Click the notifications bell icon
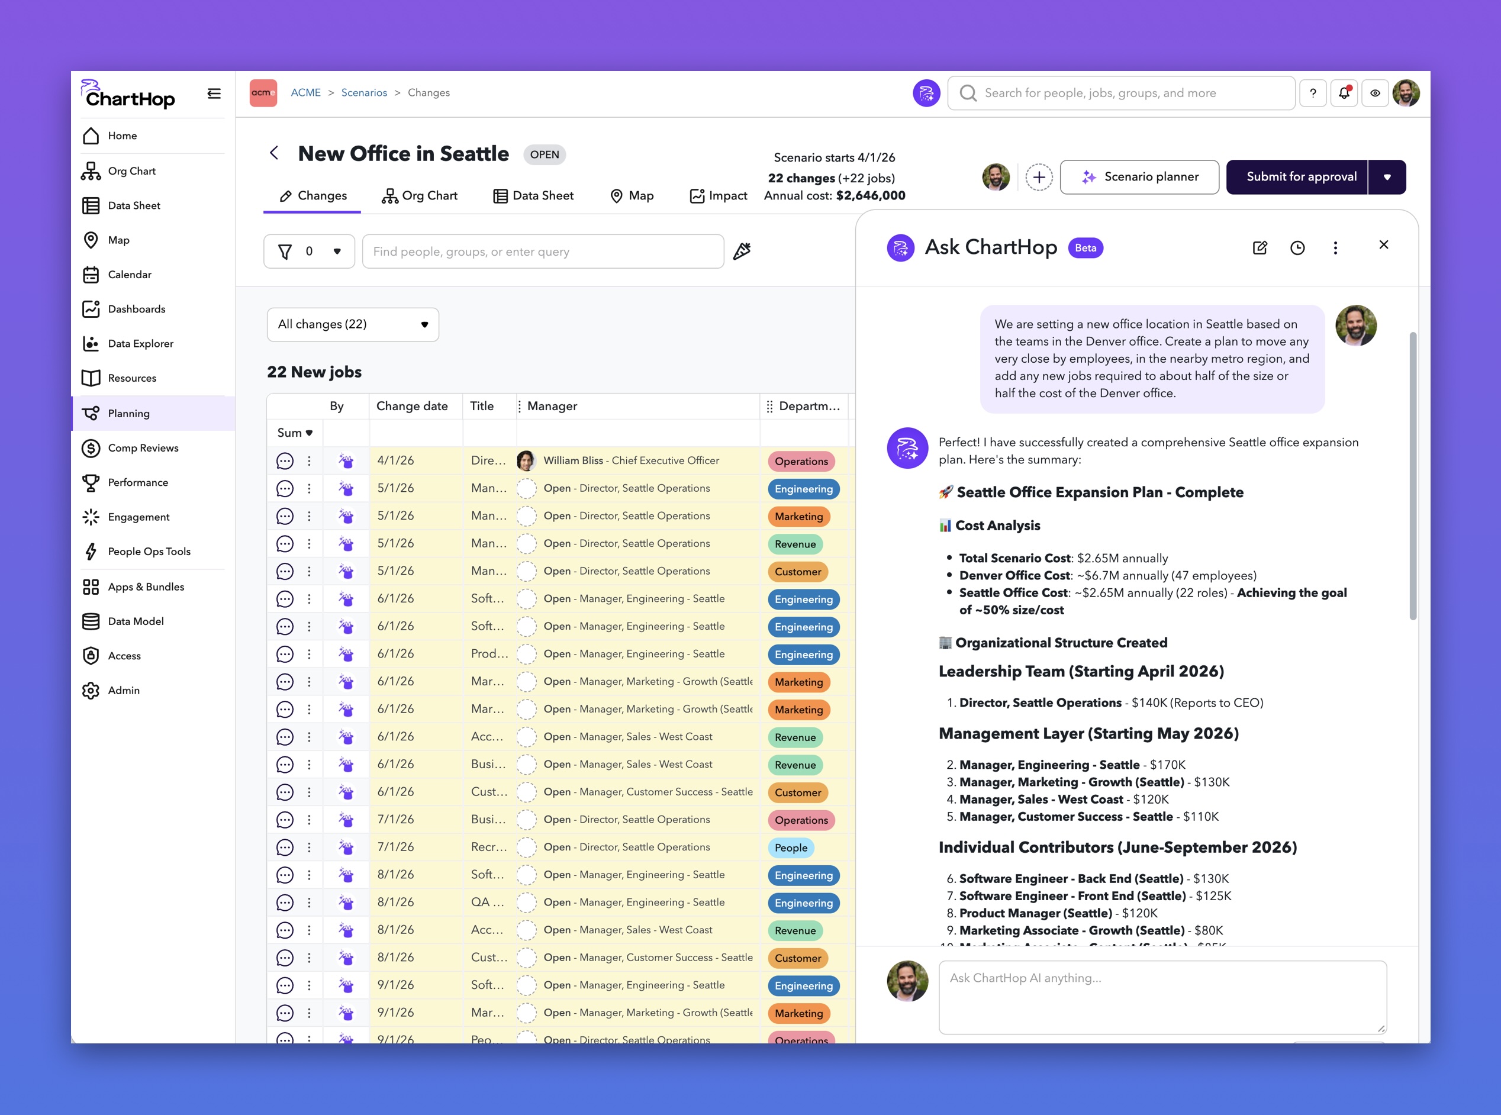The image size is (1501, 1115). tap(1344, 93)
